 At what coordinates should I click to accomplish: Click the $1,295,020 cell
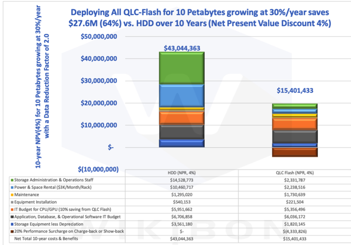tap(182, 195)
